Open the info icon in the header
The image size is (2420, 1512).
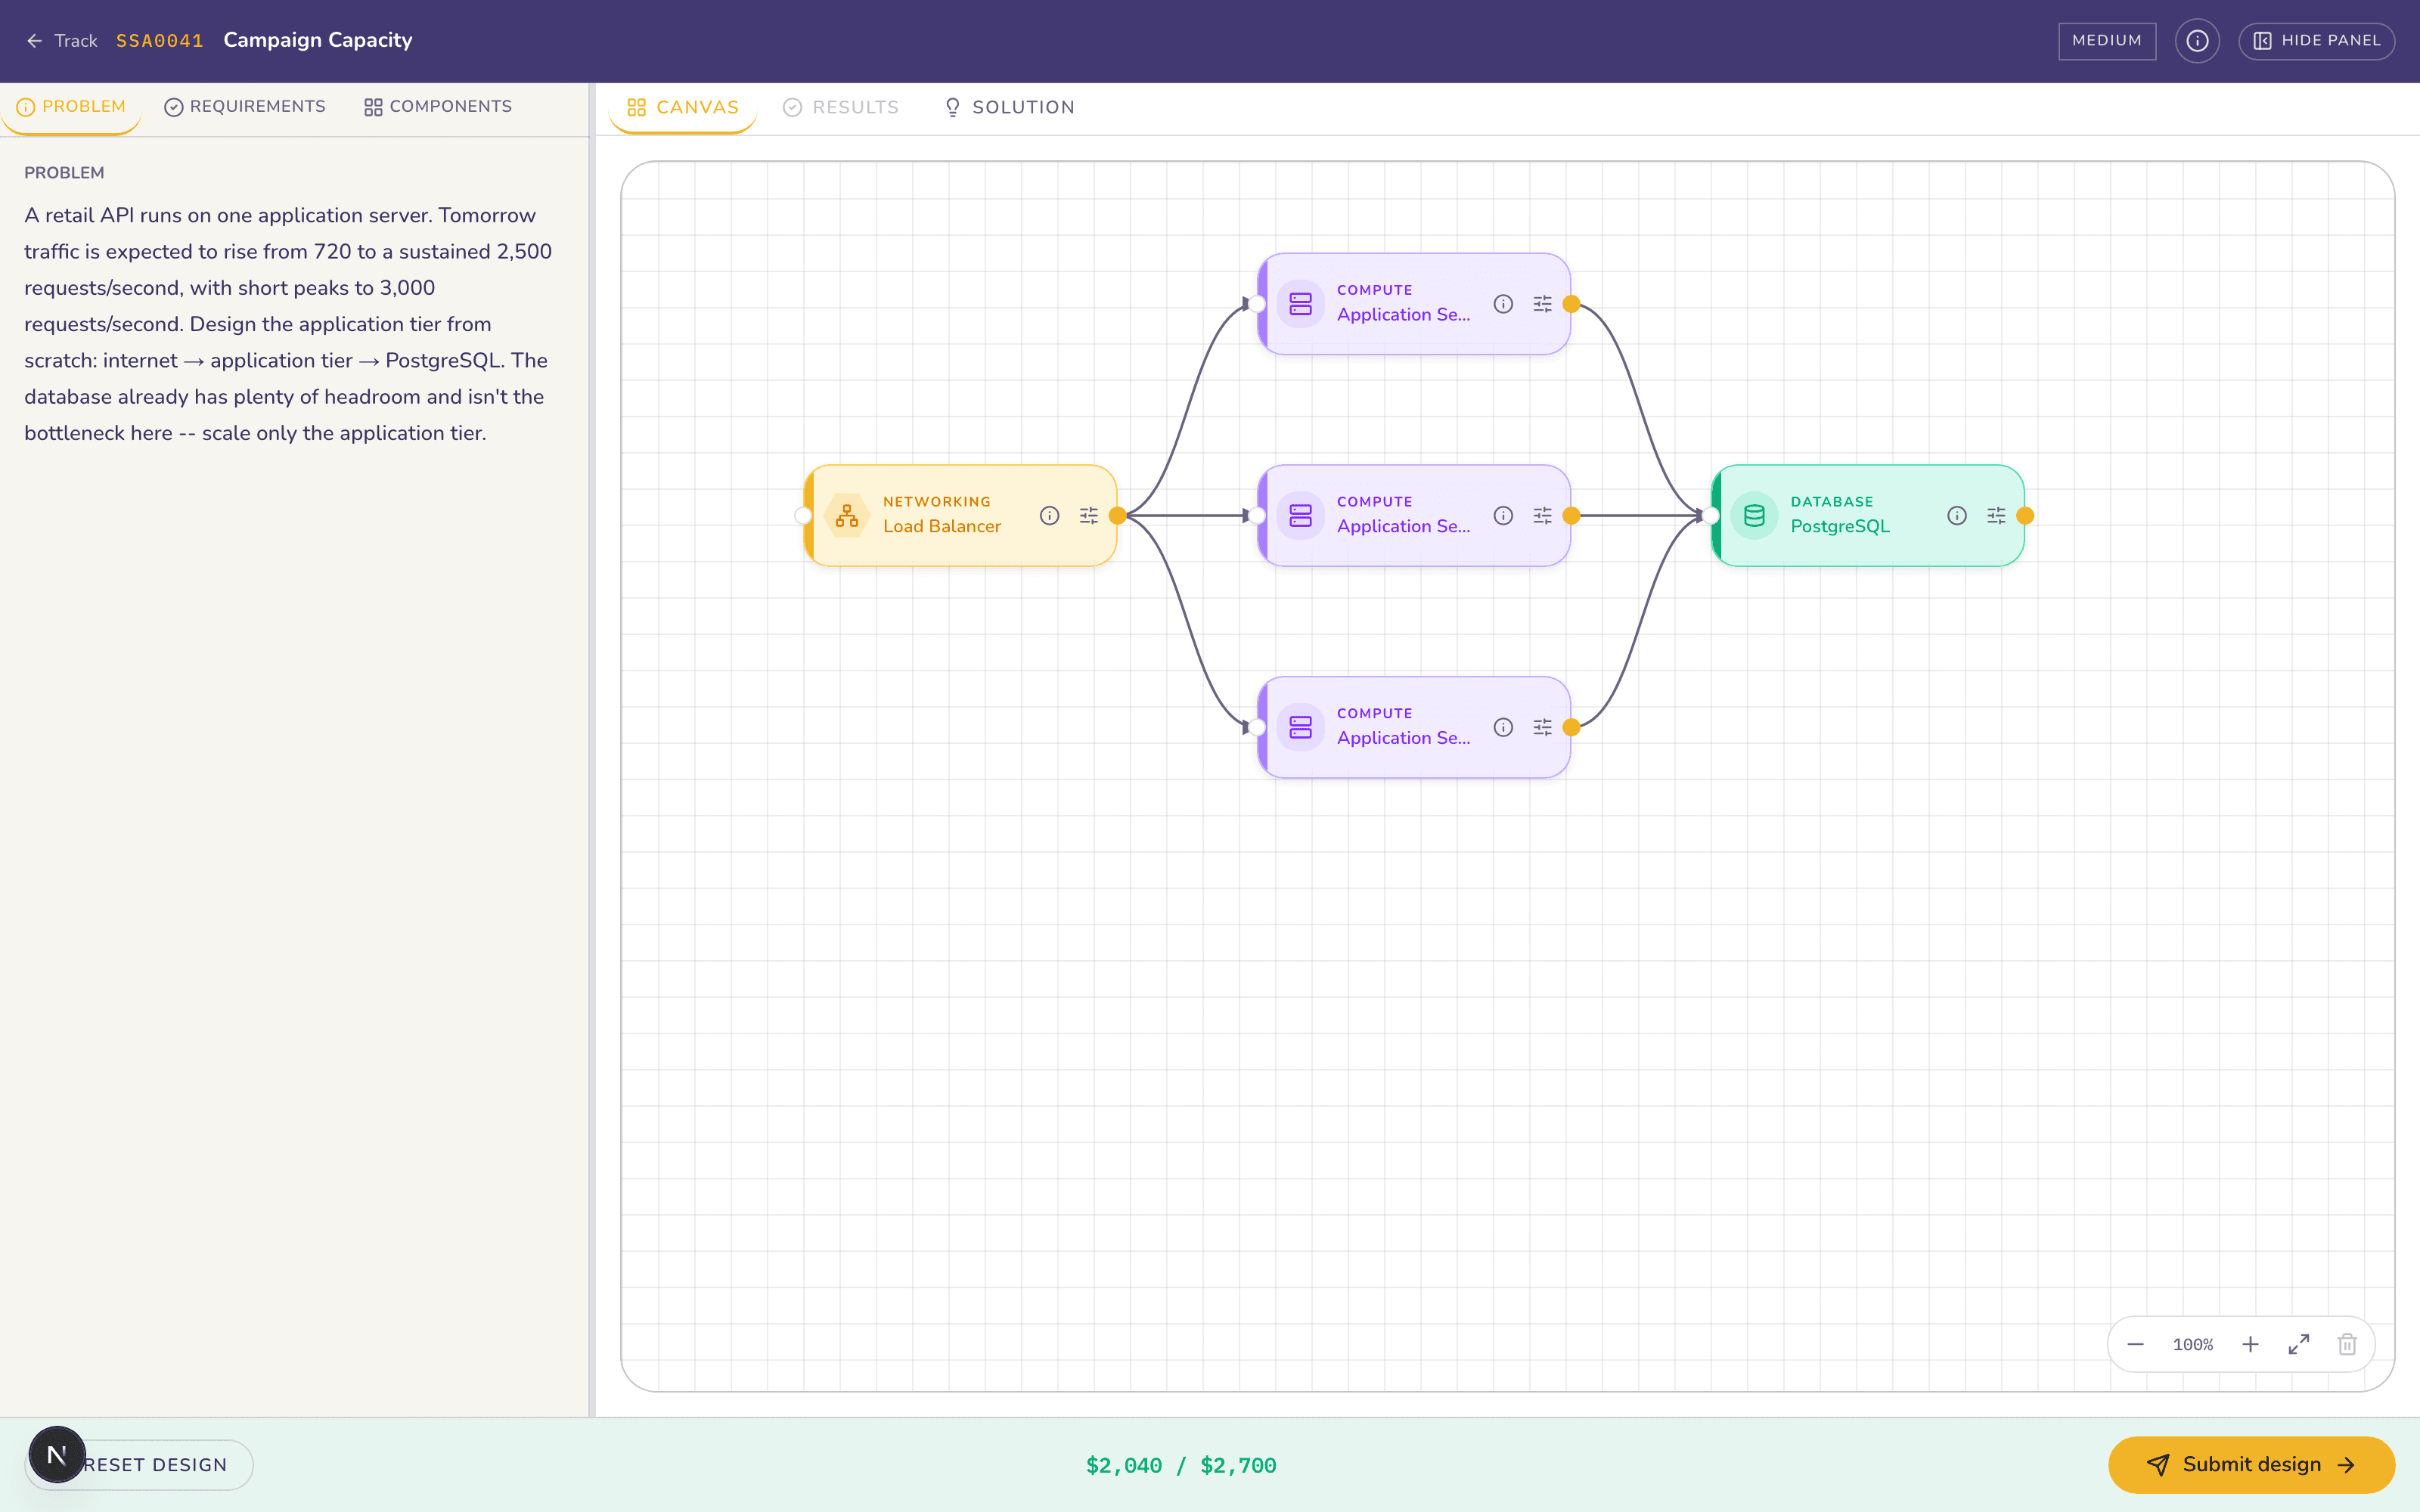coord(2197,41)
